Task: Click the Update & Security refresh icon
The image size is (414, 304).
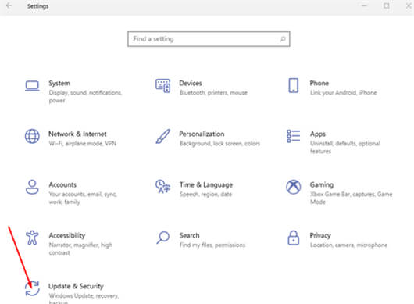Action: coord(32,288)
